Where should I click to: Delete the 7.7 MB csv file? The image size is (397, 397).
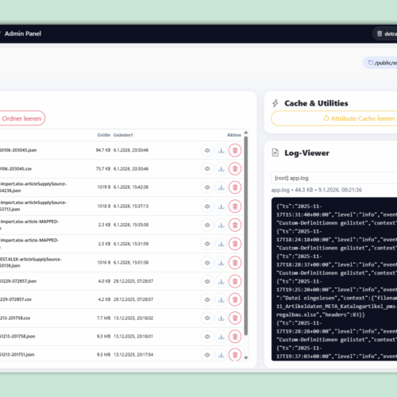tap(235, 318)
